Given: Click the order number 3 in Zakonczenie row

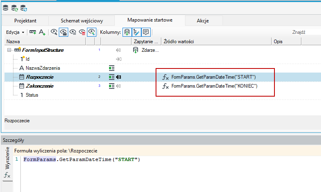Looking at the screenshot, I should [x=99, y=86].
